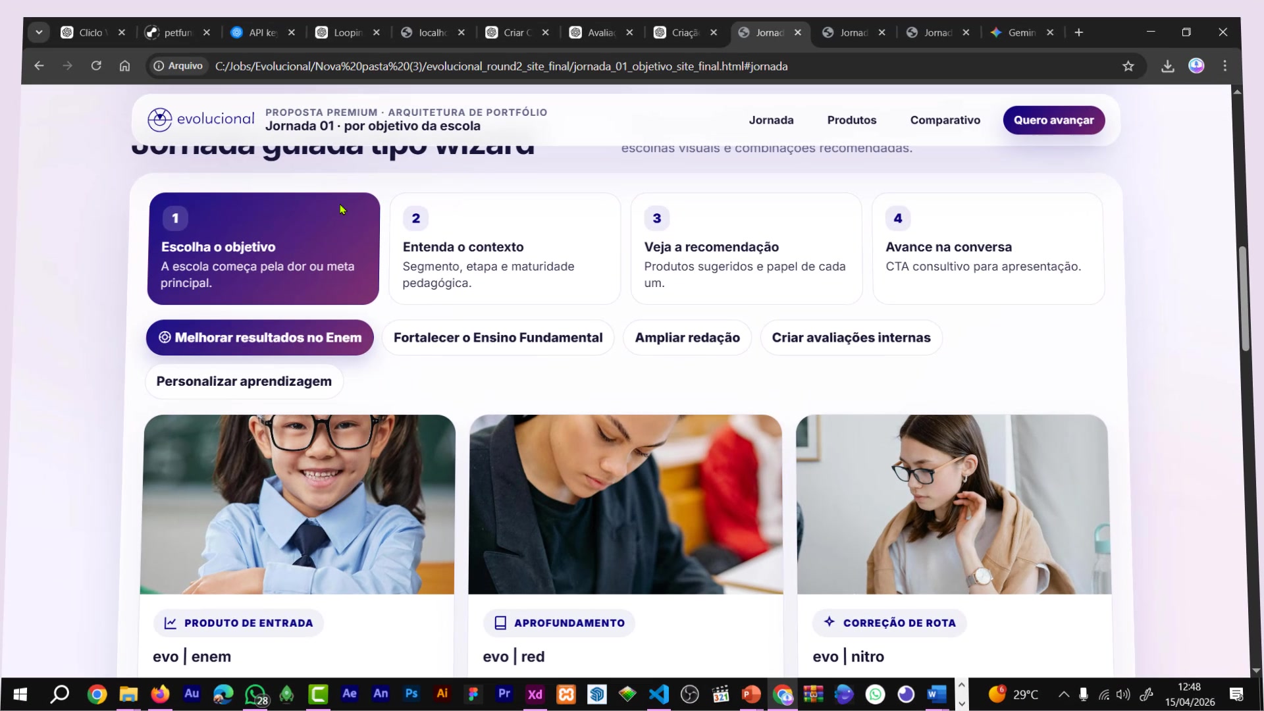Go back with the browser back arrow

[x=39, y=66]
